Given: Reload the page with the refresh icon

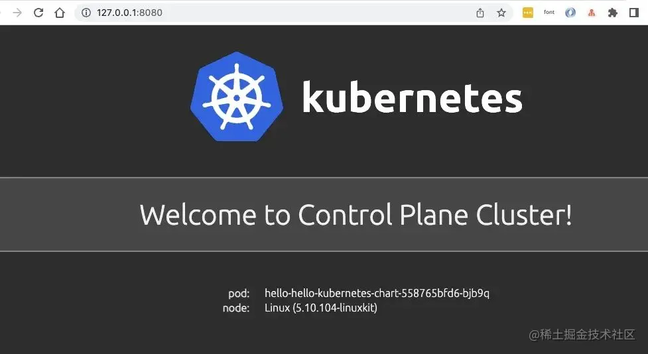Looking at the screenshot, I should point(38,13).
